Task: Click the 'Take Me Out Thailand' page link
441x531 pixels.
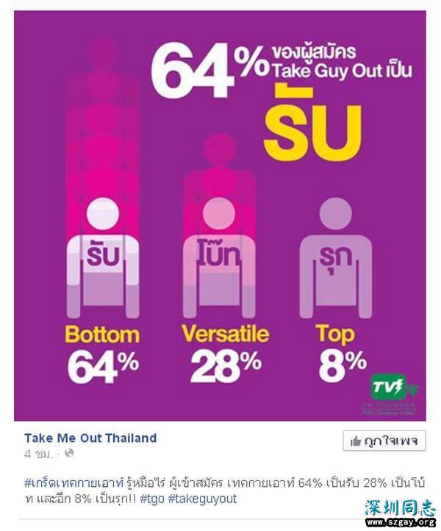Action: [90, 438]
